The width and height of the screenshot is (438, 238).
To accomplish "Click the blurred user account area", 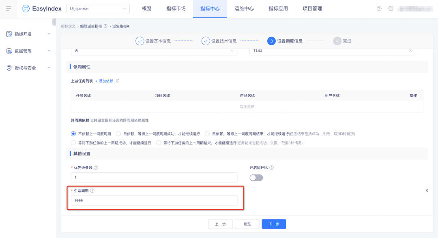I will [x=415, y=8].
